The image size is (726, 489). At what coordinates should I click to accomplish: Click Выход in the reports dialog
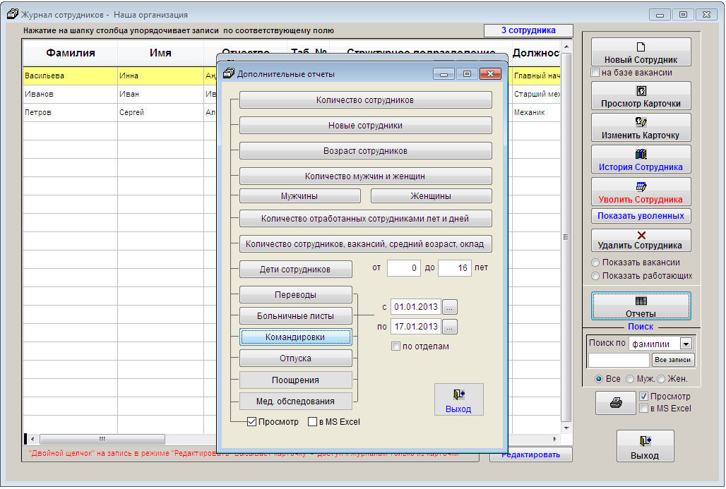click(458, 399)
